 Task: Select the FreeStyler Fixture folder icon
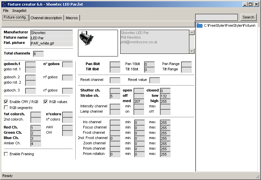click(200, 25)
